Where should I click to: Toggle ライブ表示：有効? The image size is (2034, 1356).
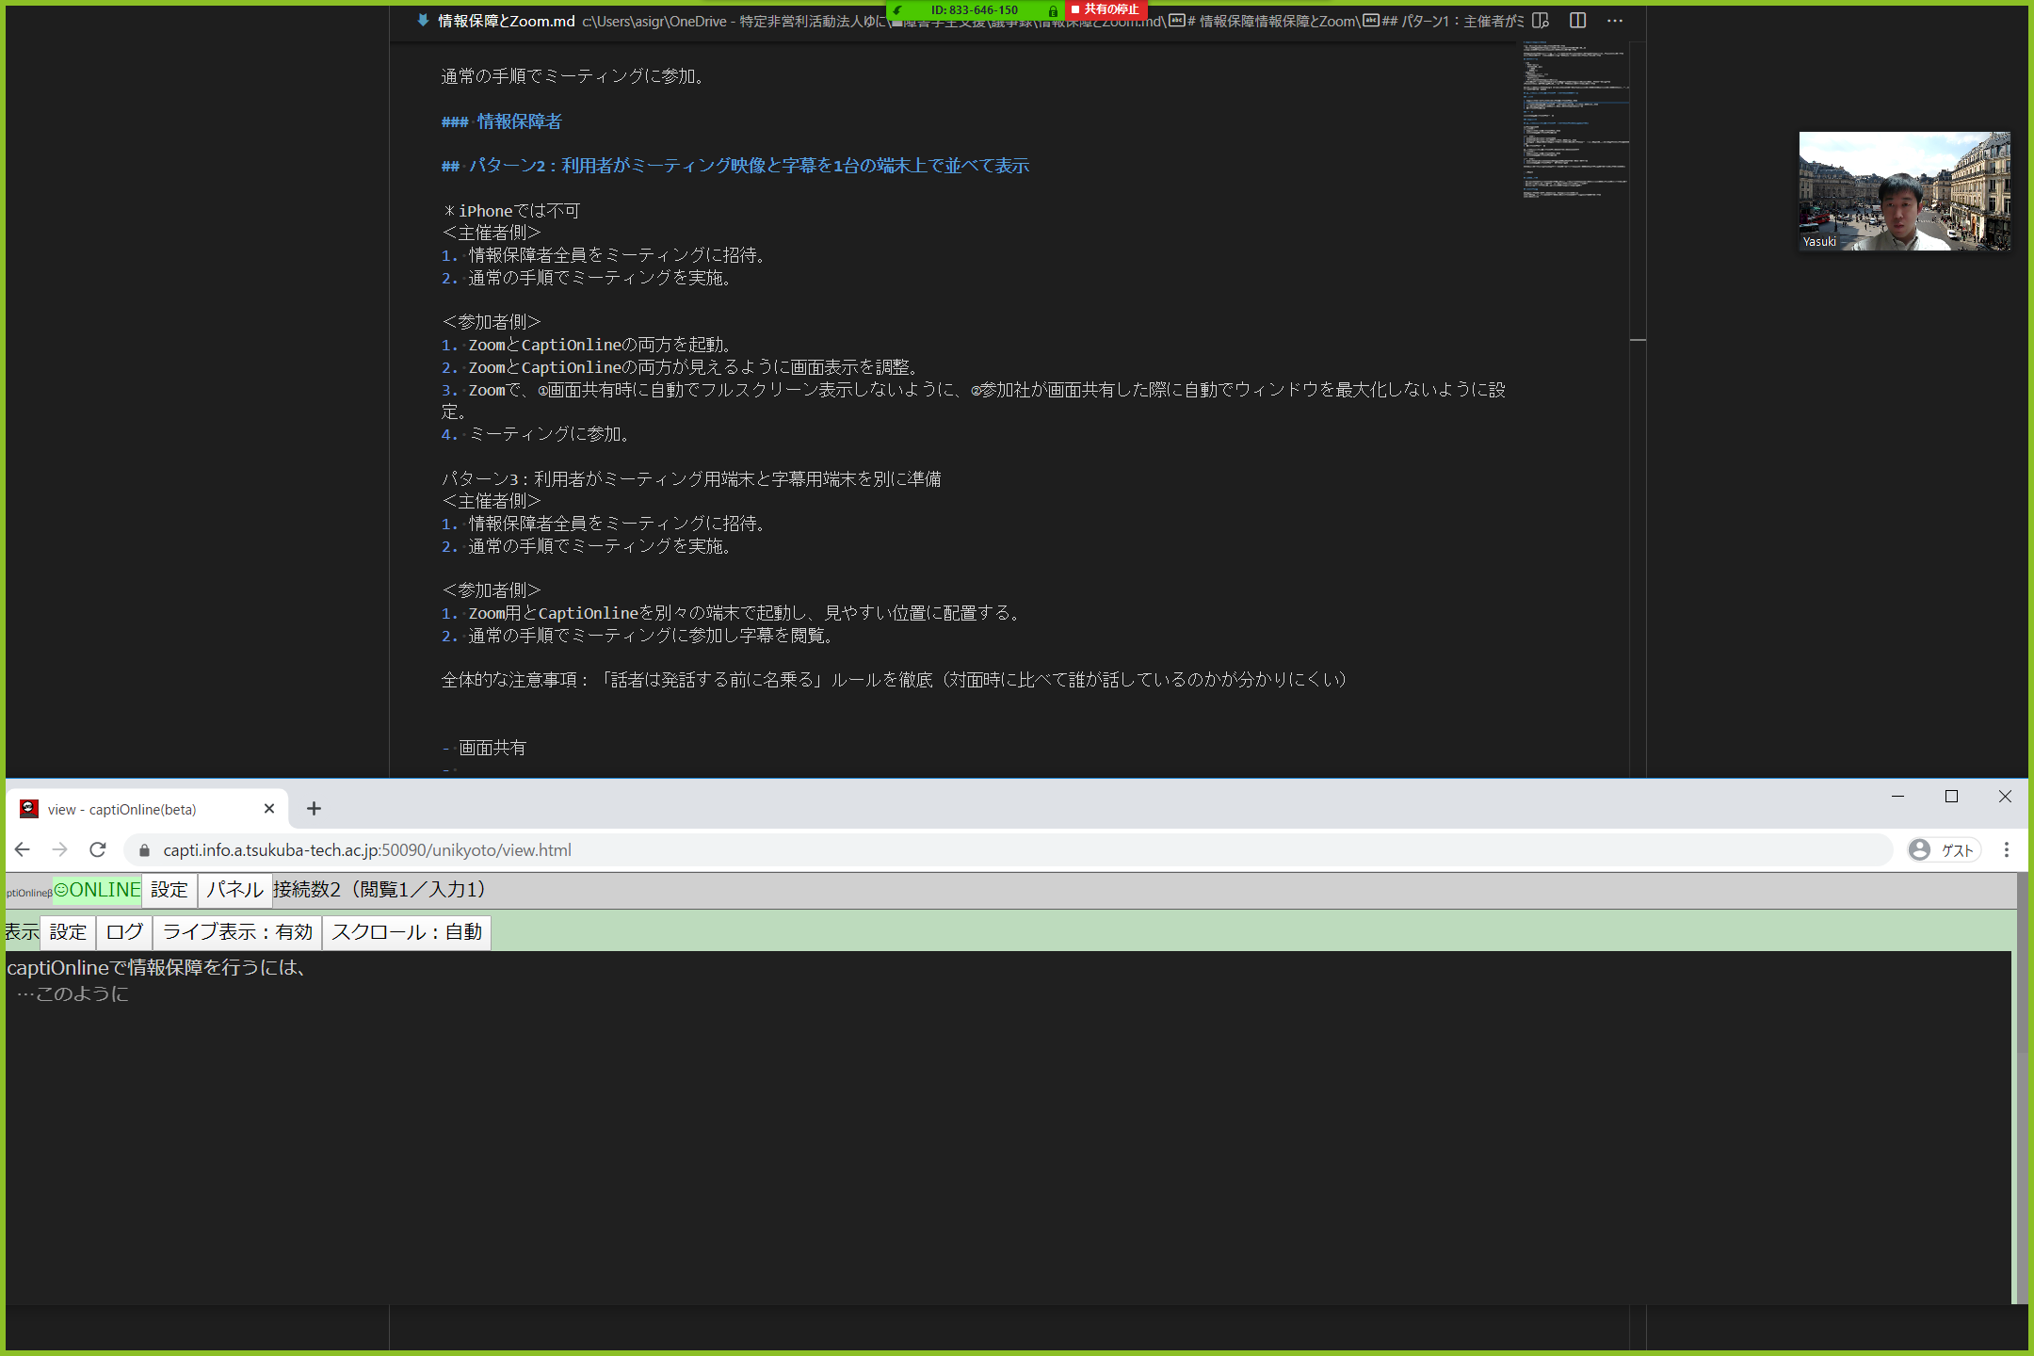click(x=237, y=932)
